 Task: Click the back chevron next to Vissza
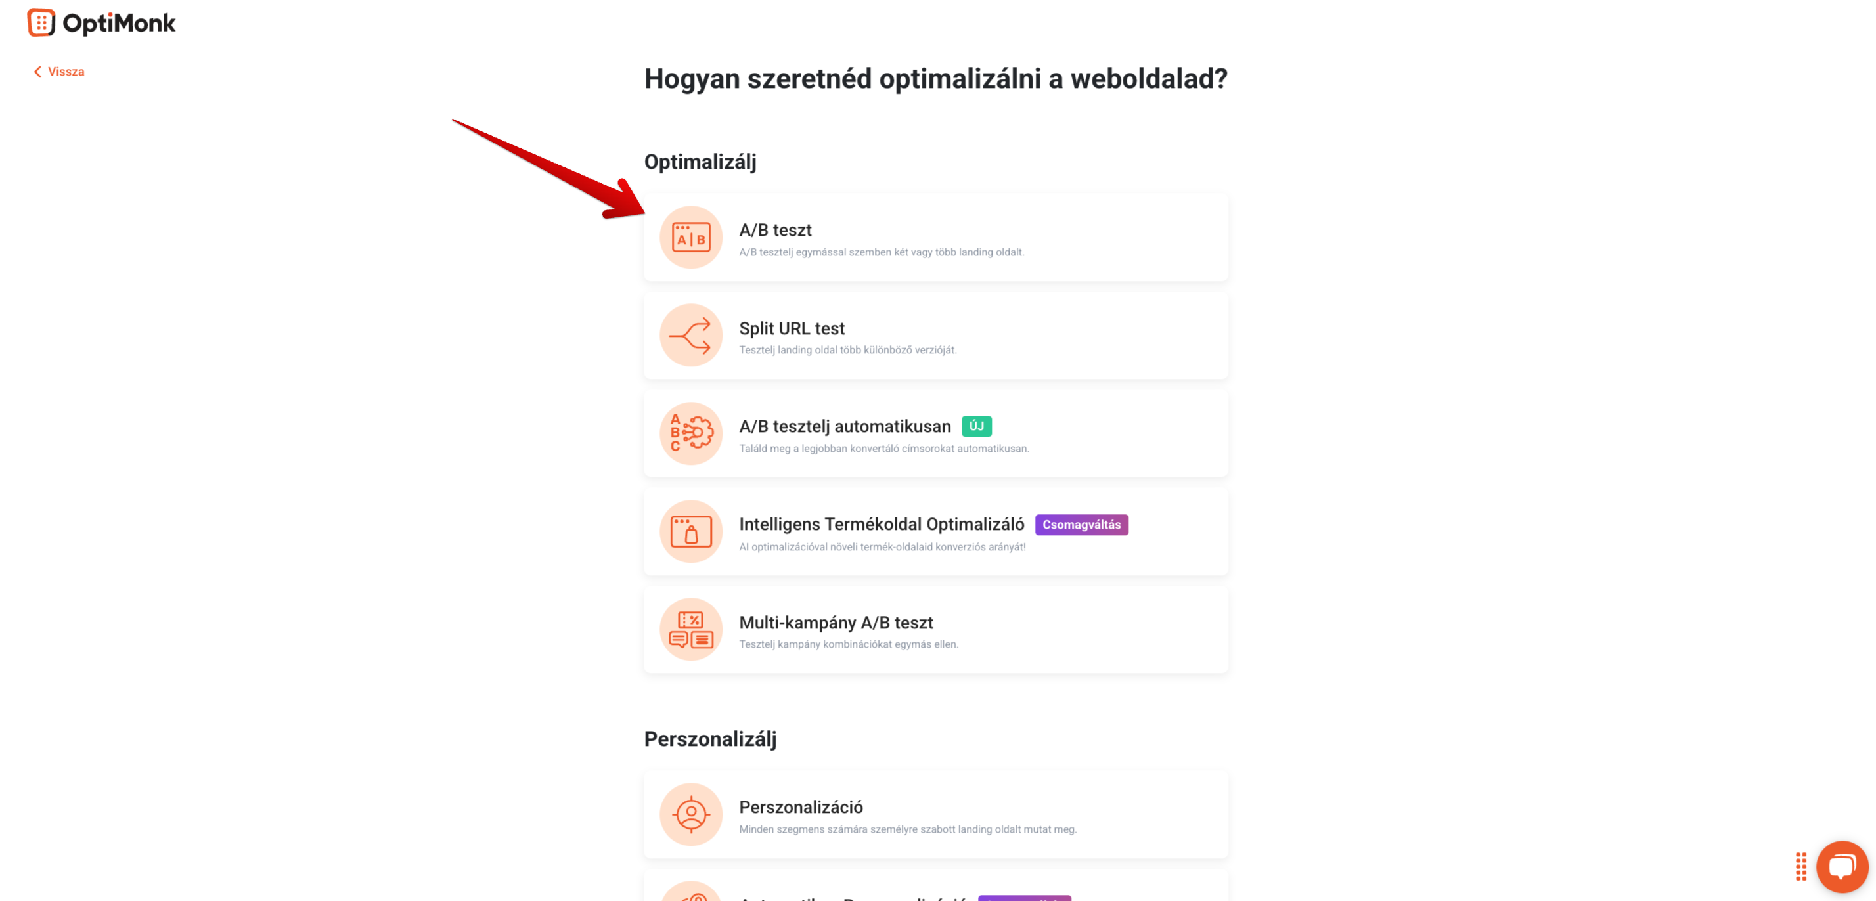[x=37, y=72]
